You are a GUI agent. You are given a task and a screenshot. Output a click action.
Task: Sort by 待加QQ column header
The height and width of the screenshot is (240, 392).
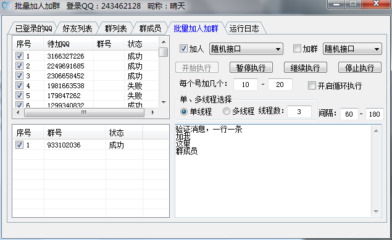click(x=69, y=44)
